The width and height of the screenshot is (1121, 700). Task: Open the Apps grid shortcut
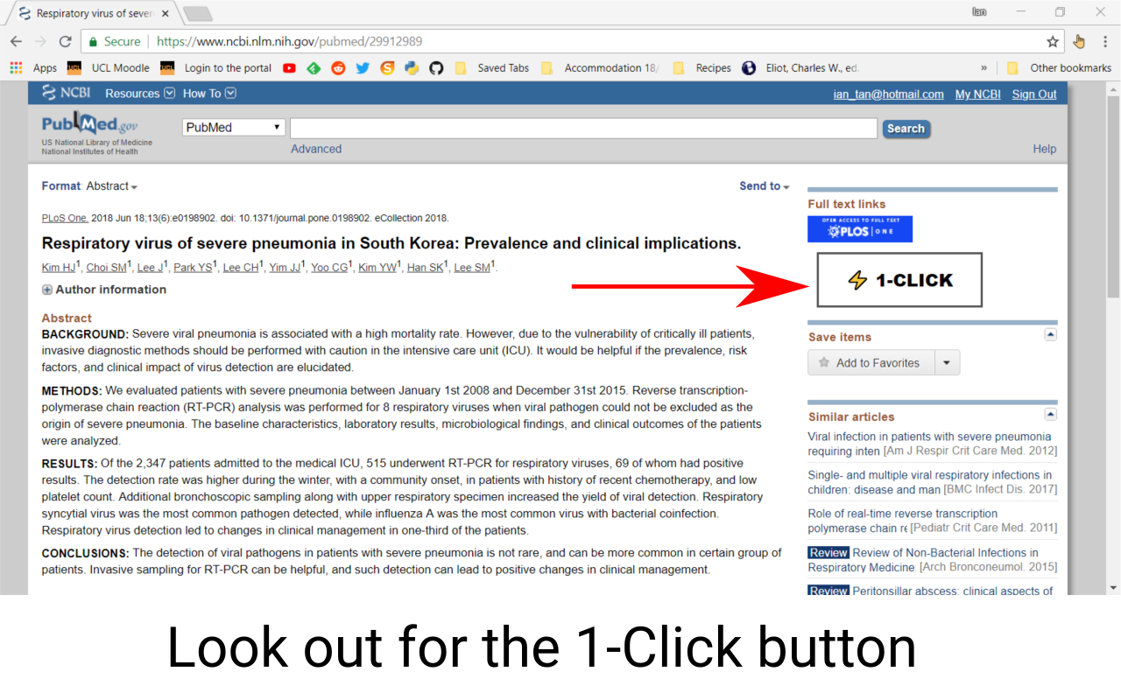(33, 68)
